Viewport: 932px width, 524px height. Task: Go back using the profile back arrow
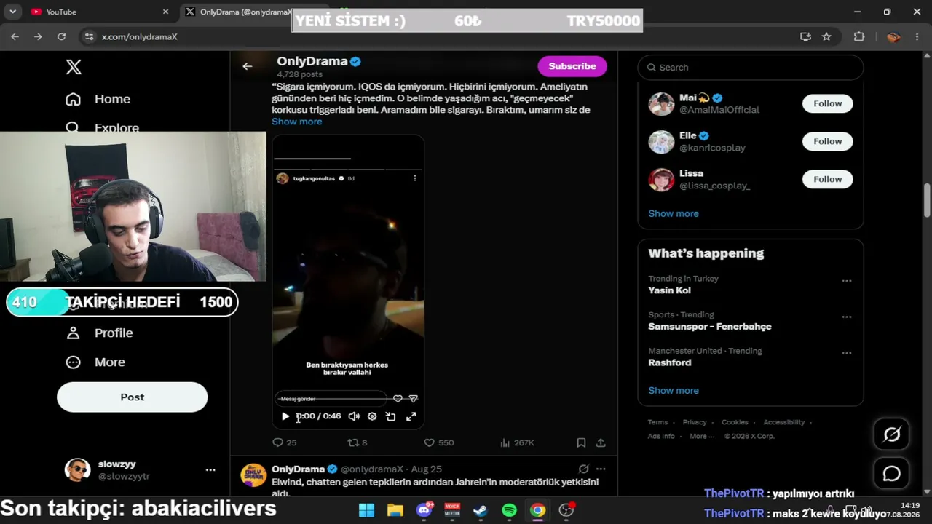(248, 66)
